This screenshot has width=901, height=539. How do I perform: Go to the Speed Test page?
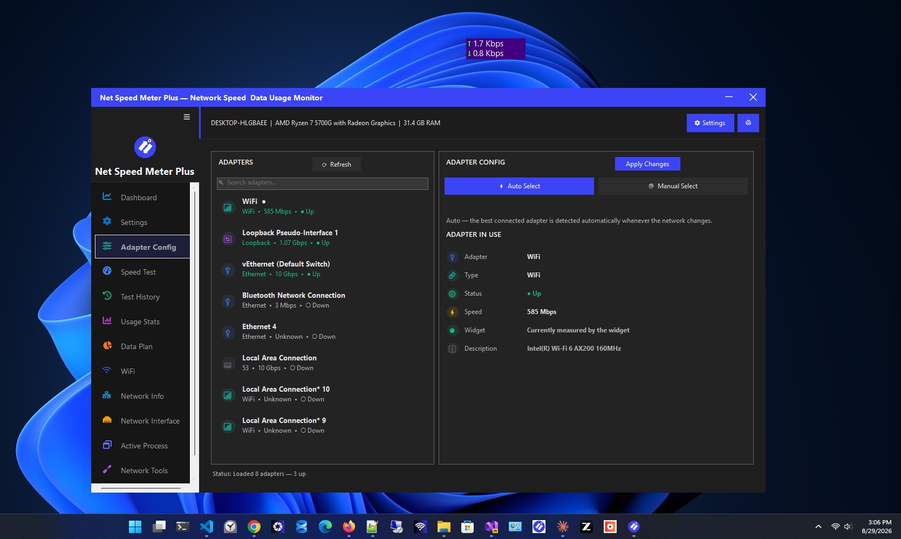point(142,272)
